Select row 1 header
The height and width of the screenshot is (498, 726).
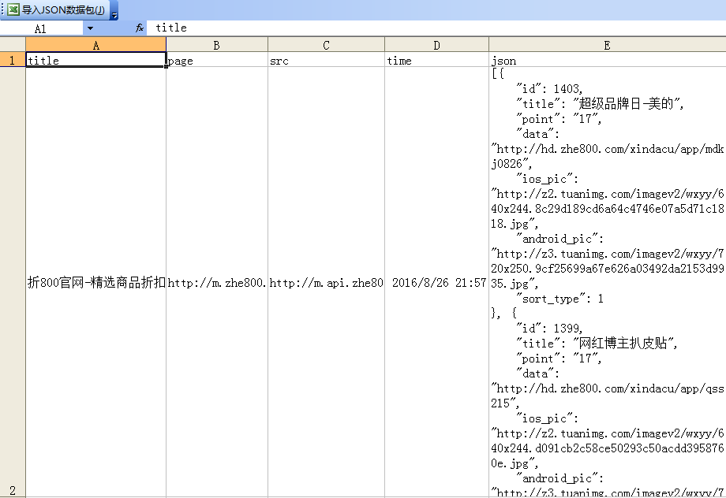pos(13,61)
